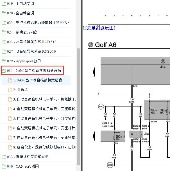Select 019 - 半自动空调 entry
This screenshot has height=171, width=170.
[x=21, y=4]
